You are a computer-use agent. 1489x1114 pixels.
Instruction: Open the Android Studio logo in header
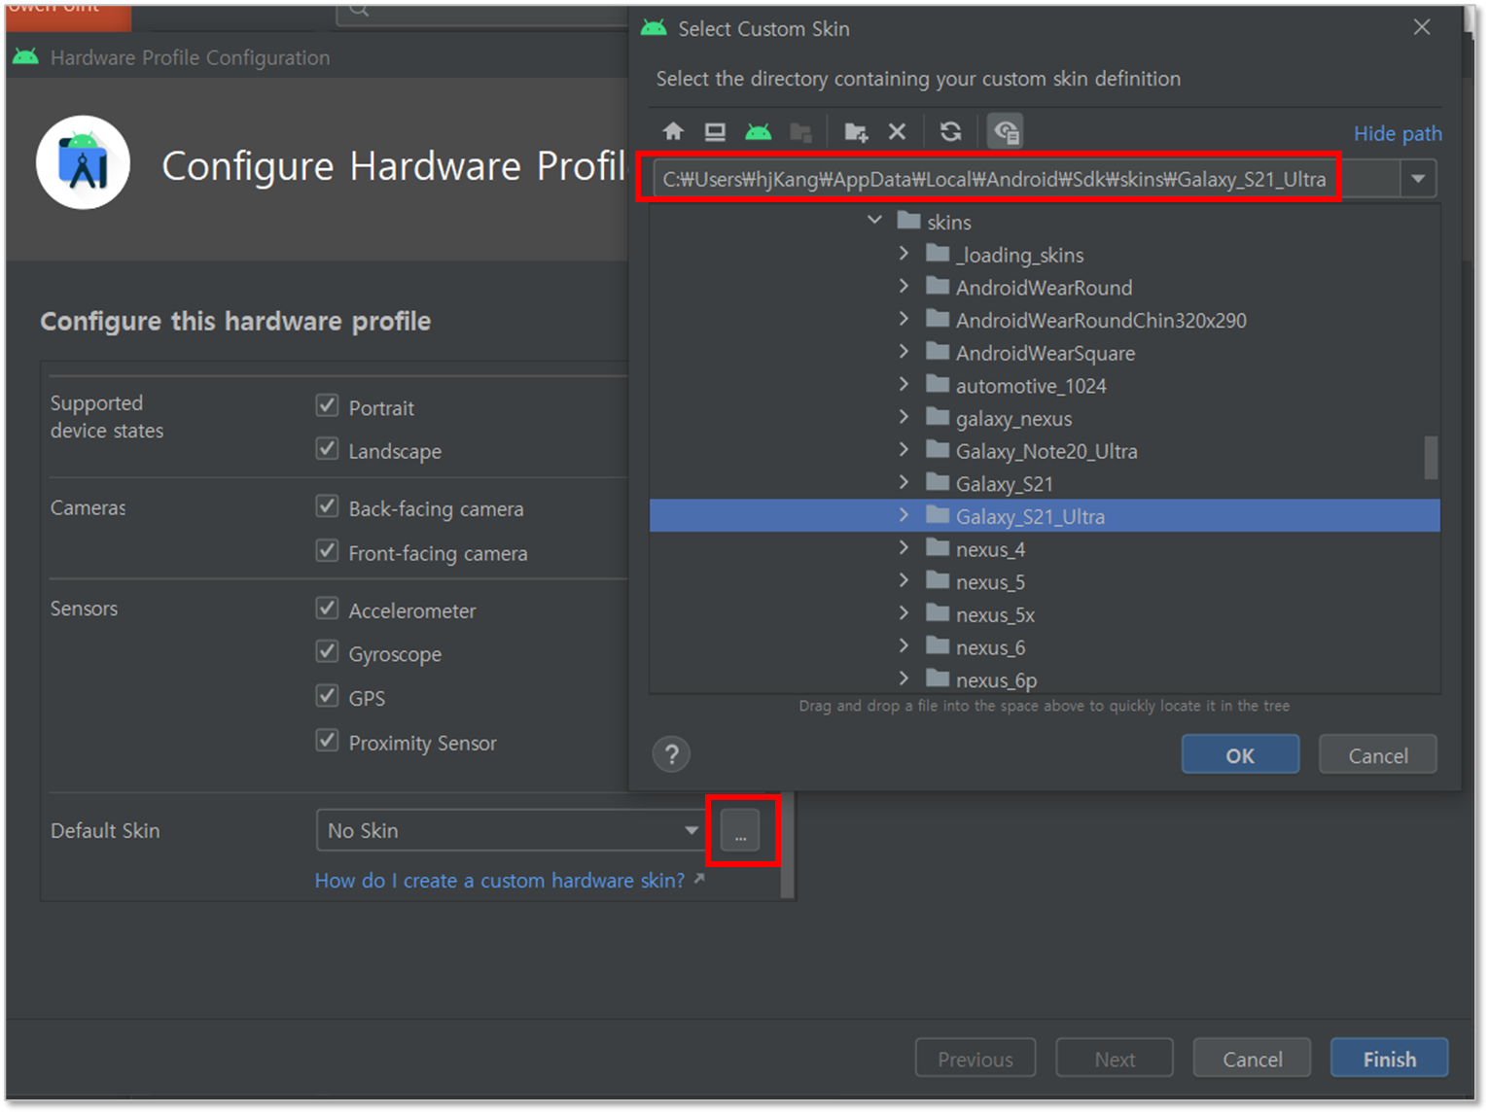[84, 163]
